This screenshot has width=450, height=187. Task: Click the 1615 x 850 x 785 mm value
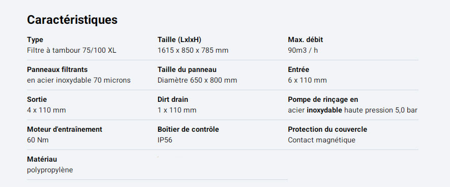click(193, 51)
